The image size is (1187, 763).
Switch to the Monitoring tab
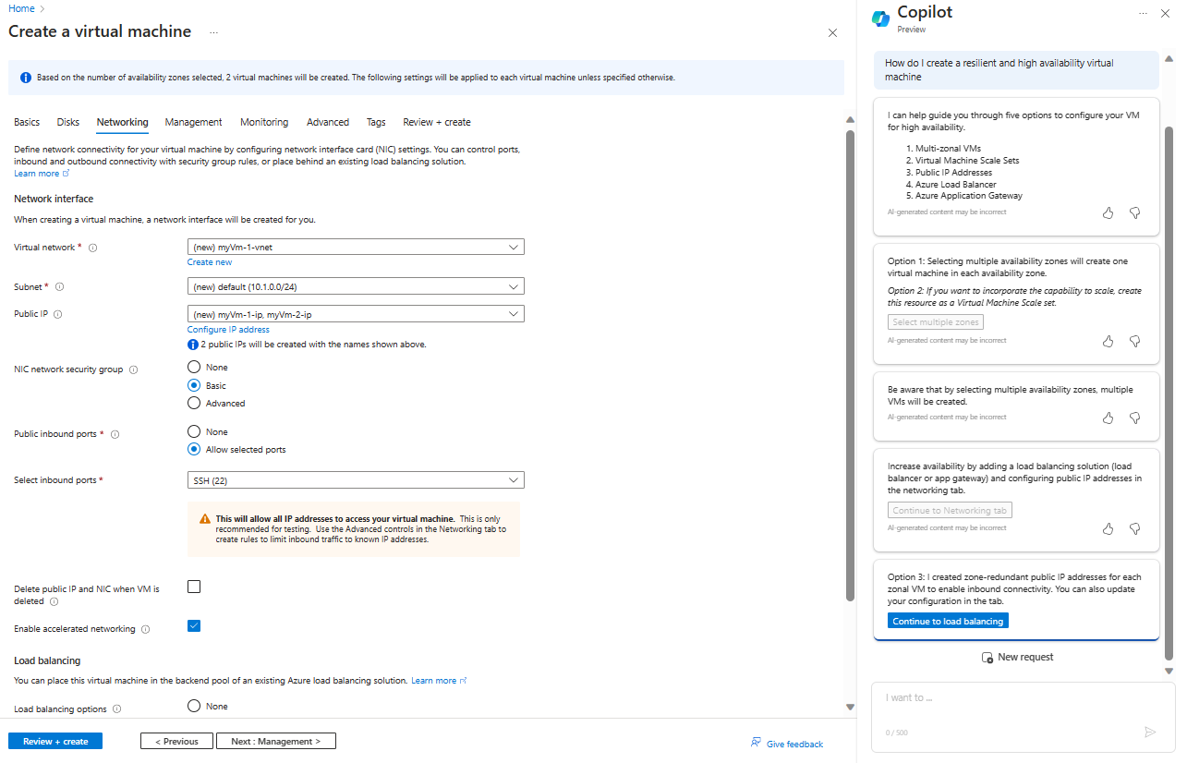click(x=264, y=122)
